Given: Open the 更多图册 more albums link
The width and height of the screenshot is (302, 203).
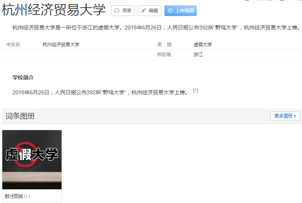Looking at the screenshot, I should [x=285, y=116].
